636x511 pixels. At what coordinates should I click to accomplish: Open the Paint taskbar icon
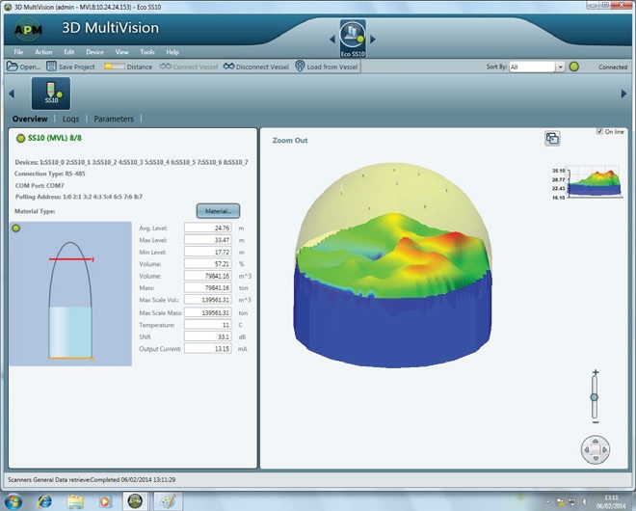[168, 501]
